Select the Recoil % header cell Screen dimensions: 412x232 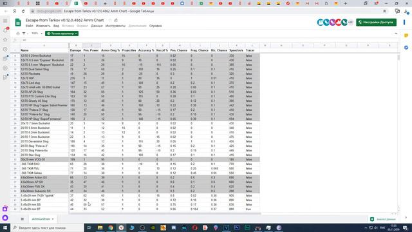point(162,50)
